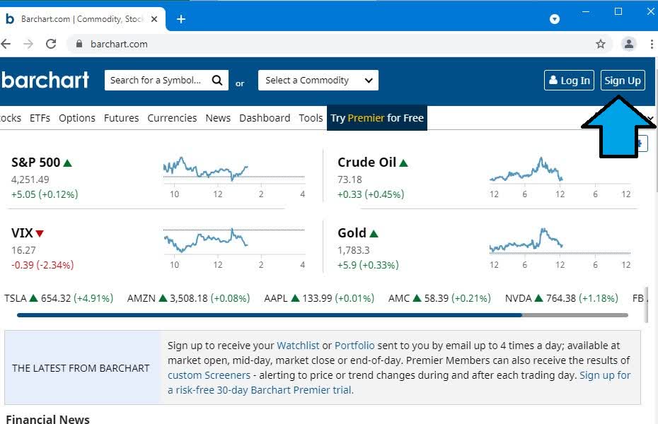Click the AAPL ticker symbol
The width and height of the screenshot is (658, 424).
pyautogui.click(x=276, y=298)
